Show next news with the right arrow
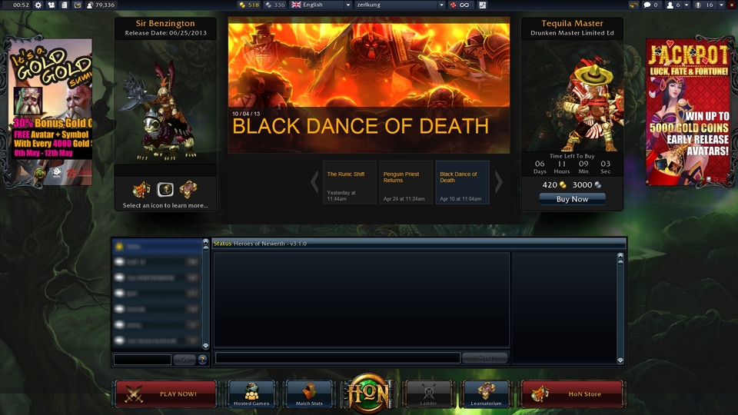The width and height of the screenshot is (738, 415). pos(498,181)
